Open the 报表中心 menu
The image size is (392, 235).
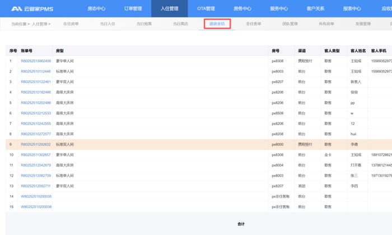[352, 8]
